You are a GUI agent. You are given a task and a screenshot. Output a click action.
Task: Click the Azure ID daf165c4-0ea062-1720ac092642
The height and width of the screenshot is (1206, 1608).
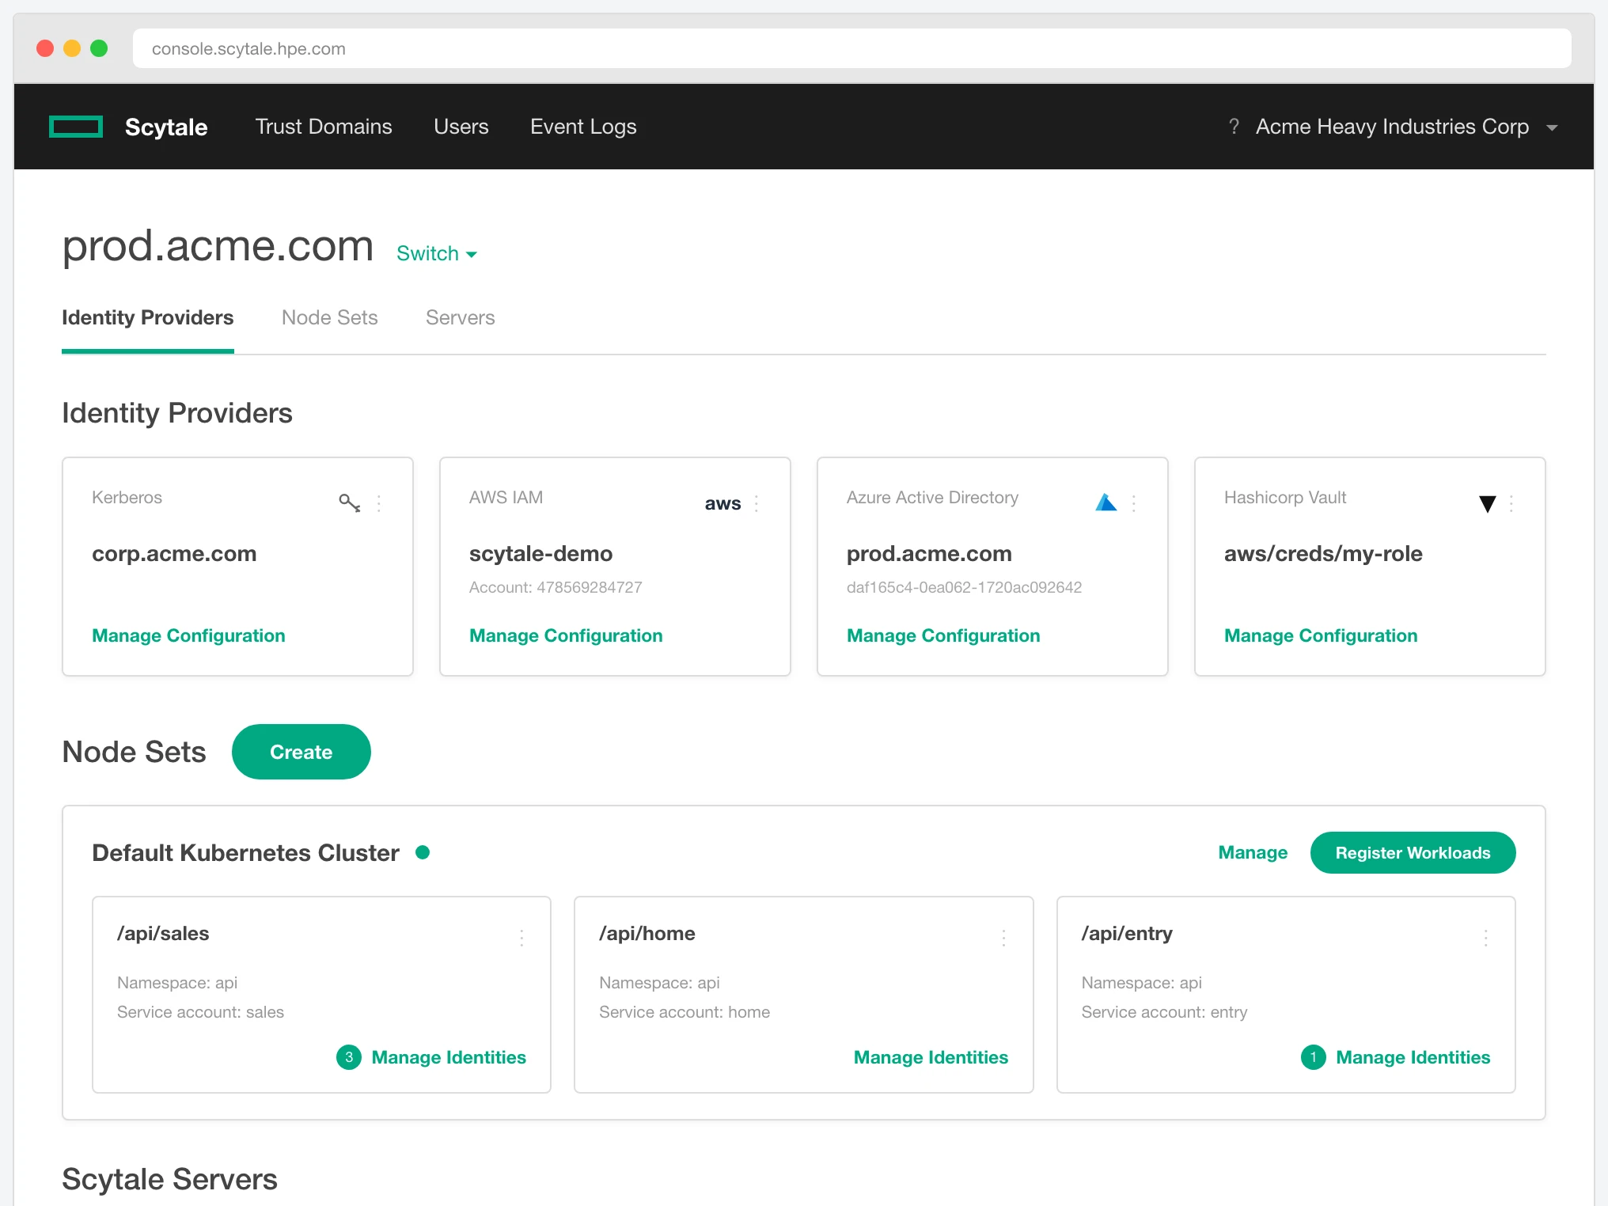pos(964,587)
